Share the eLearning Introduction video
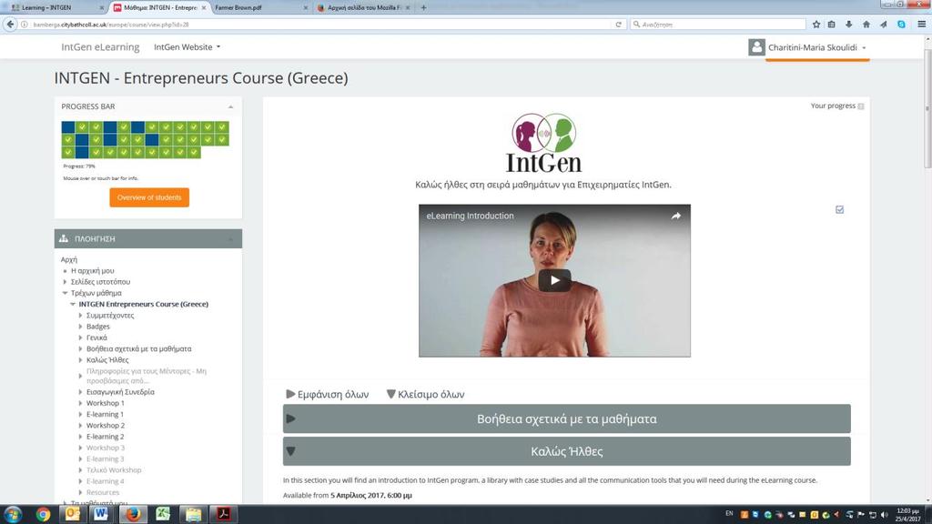This screenshot has width=932, height=524. click(676, 217)
